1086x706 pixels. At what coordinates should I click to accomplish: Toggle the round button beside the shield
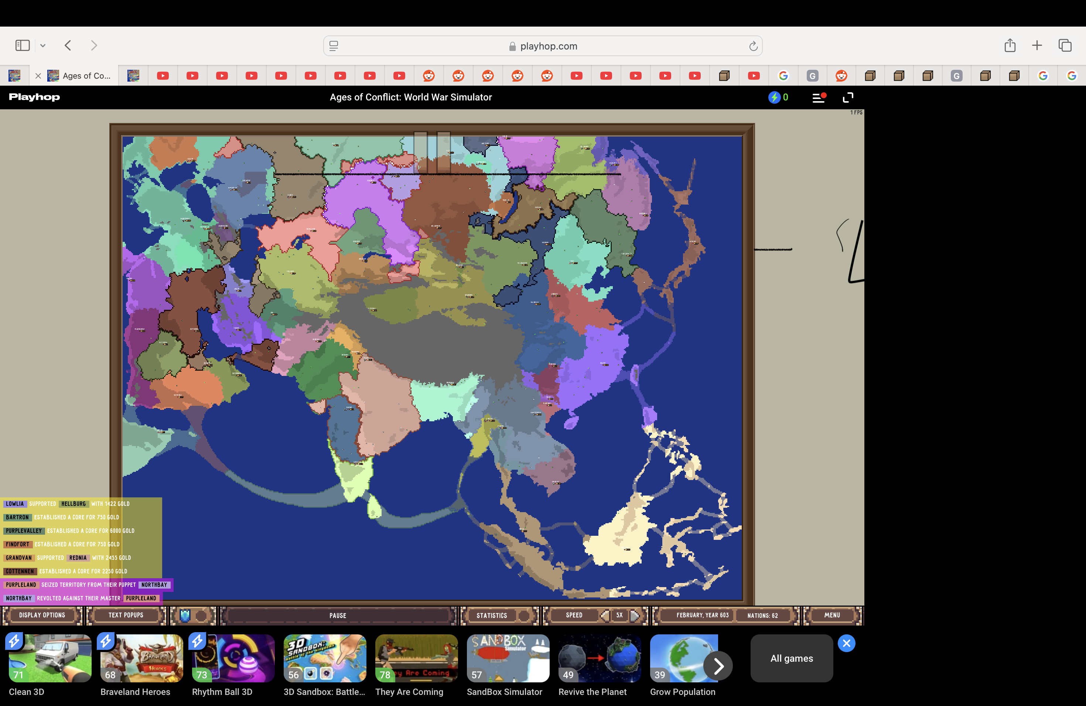tap(201, 615)
